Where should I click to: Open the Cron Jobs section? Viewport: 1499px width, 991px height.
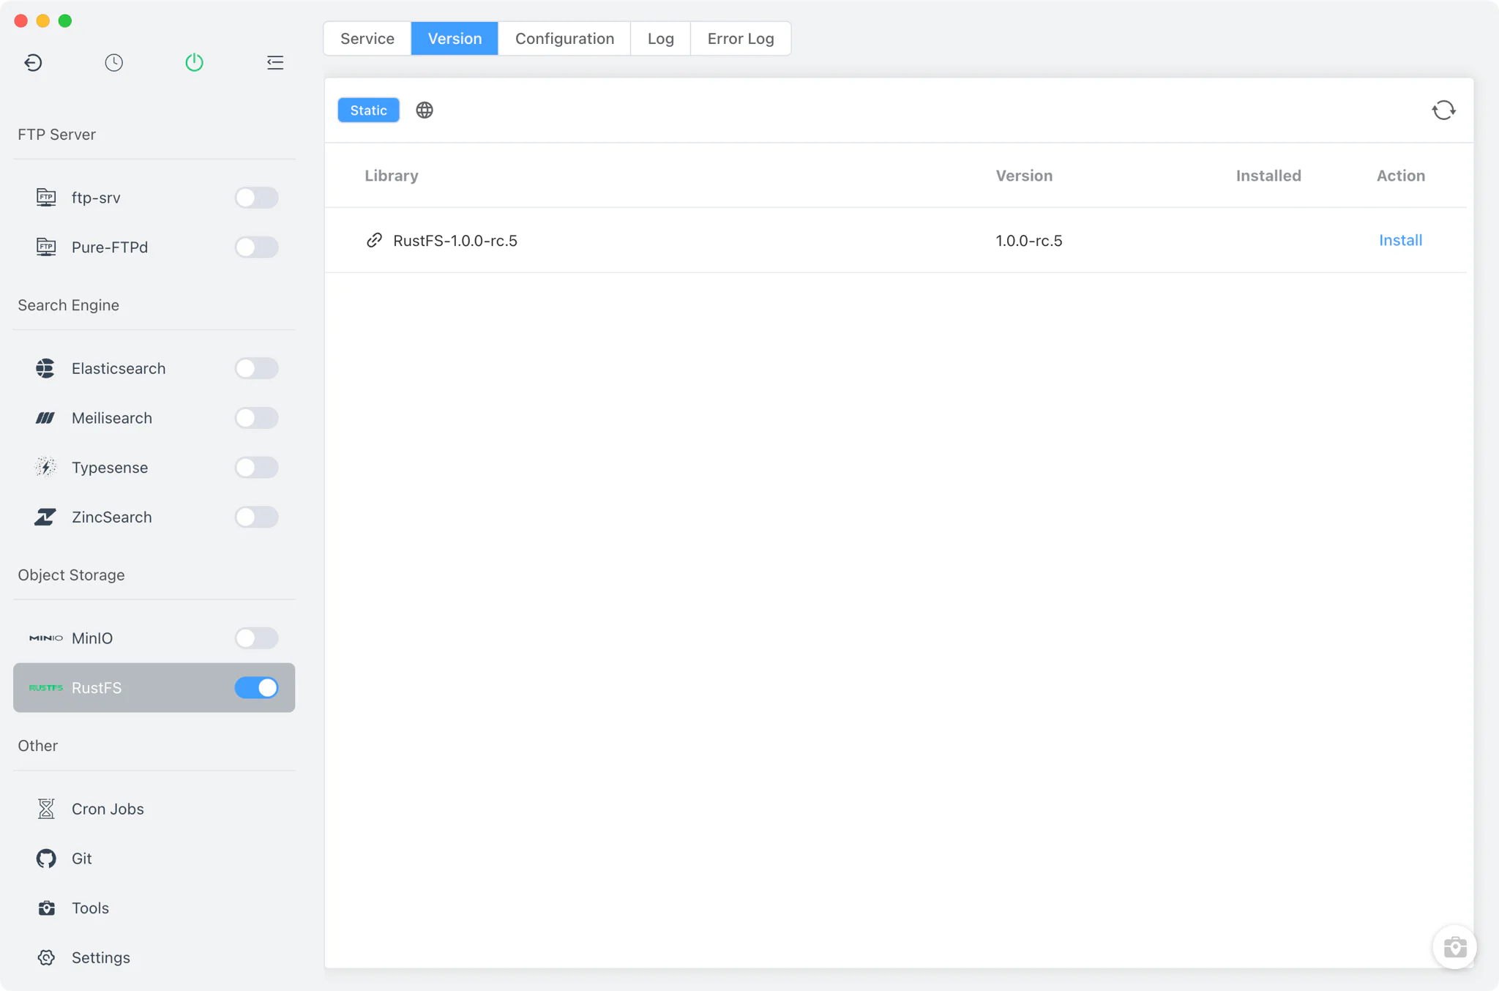tap(154, 809)
